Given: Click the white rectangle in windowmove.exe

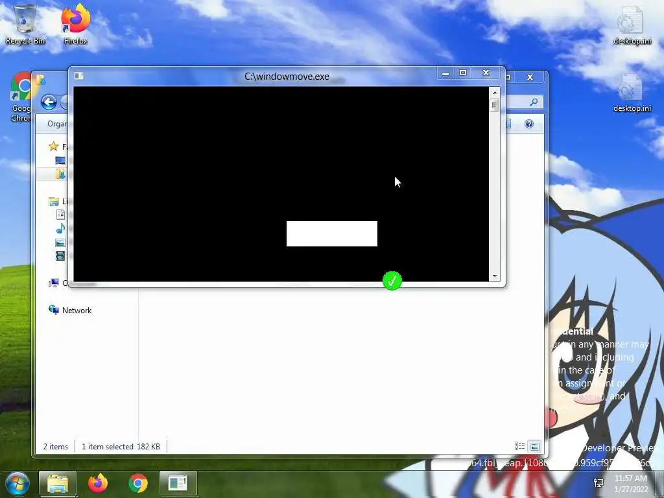Looking at the screenshot, I should (x=332, y=233).
